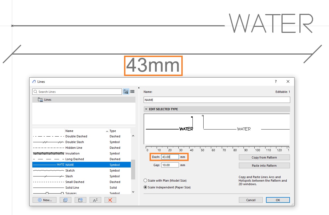Select the Slash line type
329x215 pixels.
click(81, 176)
